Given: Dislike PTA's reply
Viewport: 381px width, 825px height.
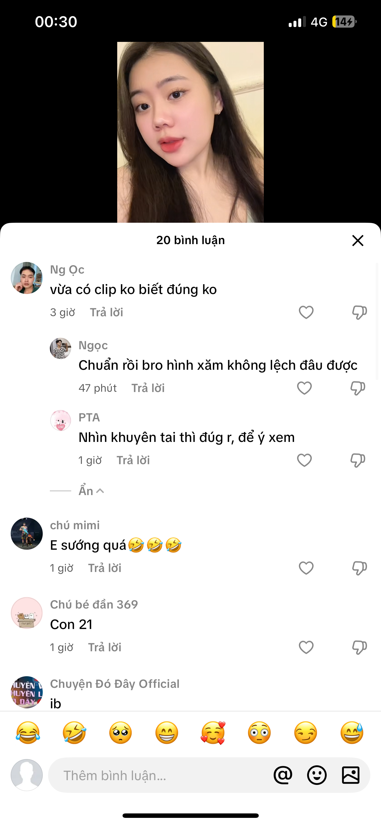Looking at the screenshot, I should (358, 461).
